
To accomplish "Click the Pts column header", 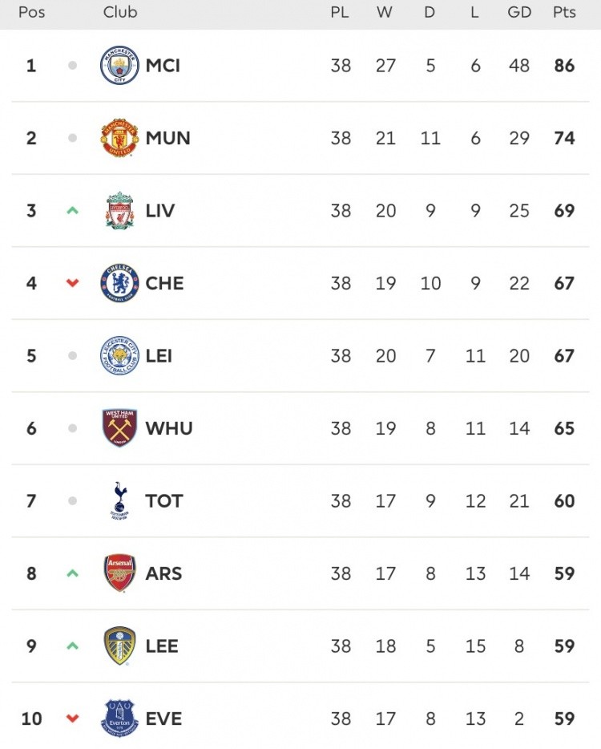I will point(564,13).
